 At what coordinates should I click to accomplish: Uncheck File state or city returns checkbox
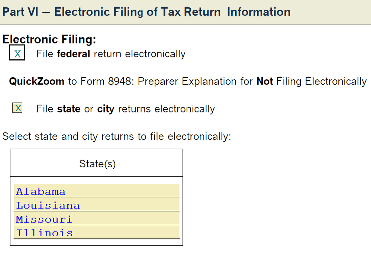pyautogui.click(x=17, y=108)
